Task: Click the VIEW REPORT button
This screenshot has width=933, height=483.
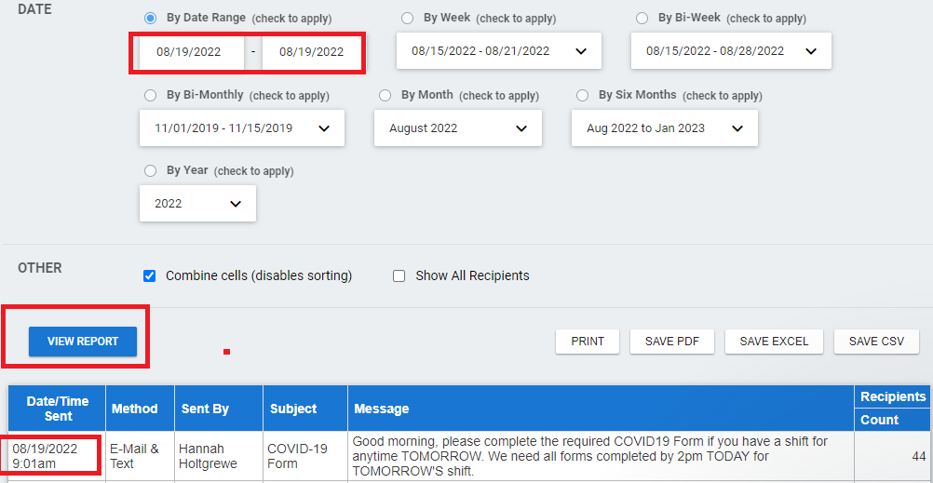Action: 83,342
